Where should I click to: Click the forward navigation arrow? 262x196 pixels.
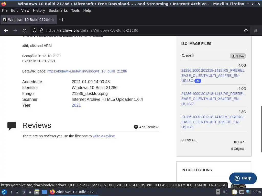[x=15, y=31]
